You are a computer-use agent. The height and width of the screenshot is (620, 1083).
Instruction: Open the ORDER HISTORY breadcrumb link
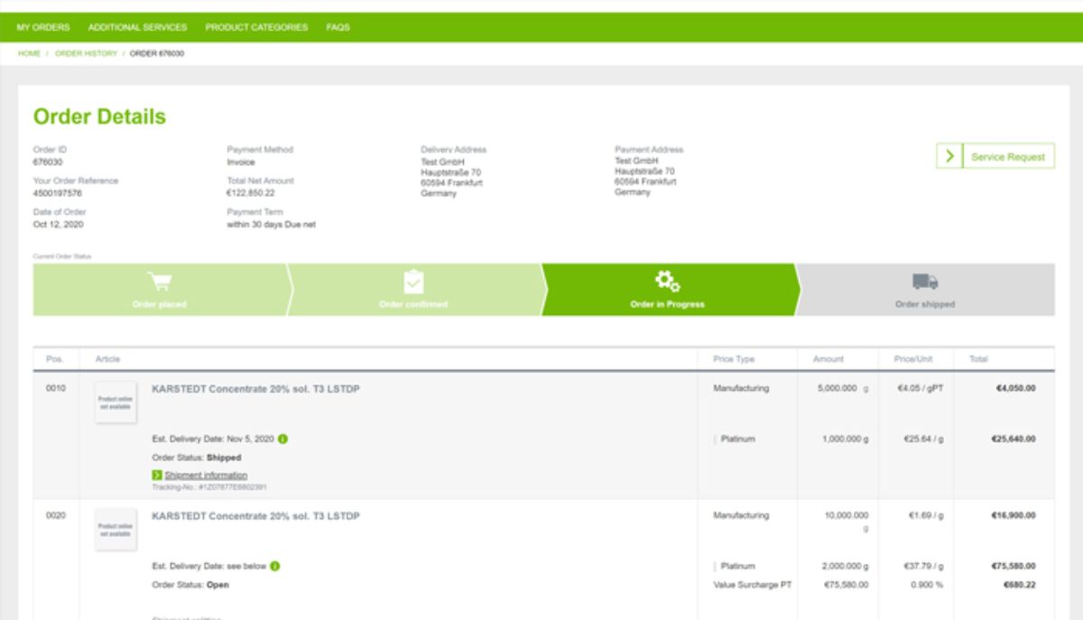coord(86,53)
